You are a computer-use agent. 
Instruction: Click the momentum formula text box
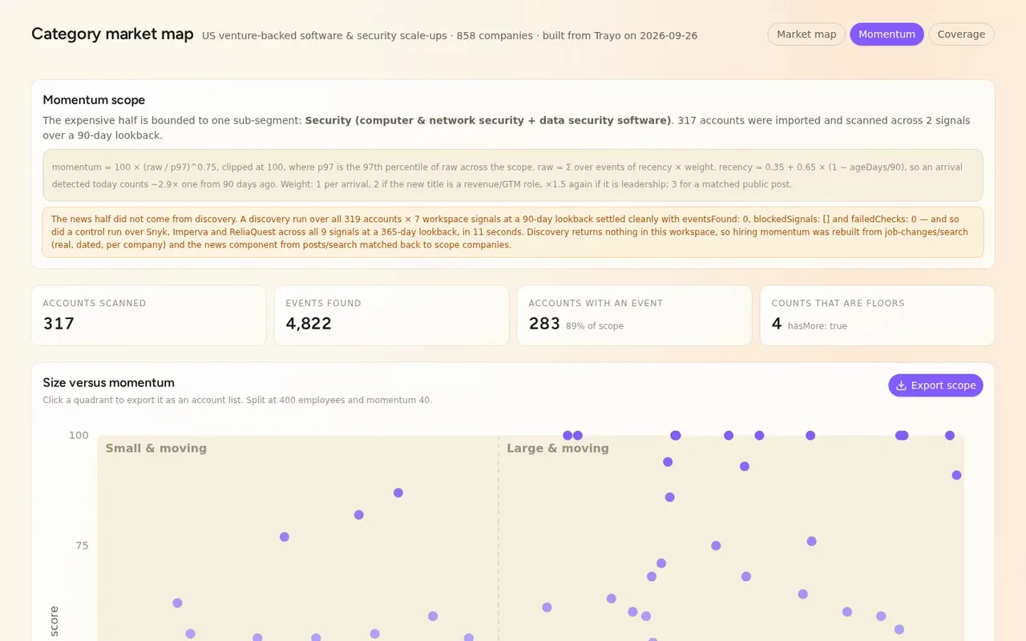tap(513, 175)
